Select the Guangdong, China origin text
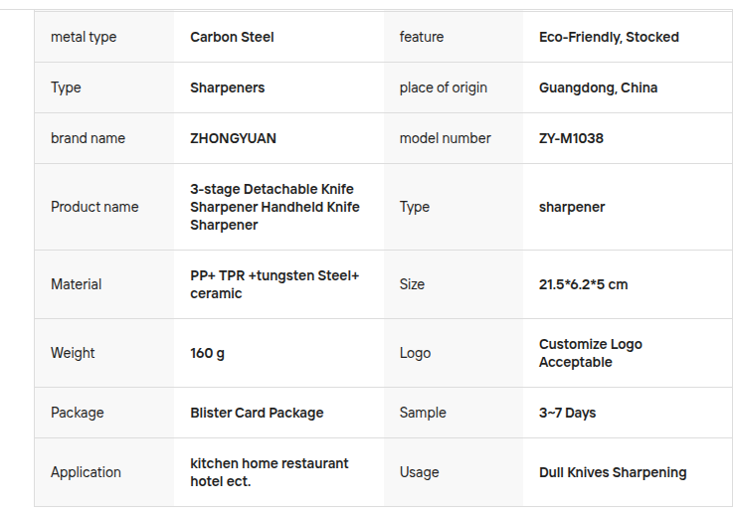The height and width of the screenshot is (512, 733). tap(598, 87)
